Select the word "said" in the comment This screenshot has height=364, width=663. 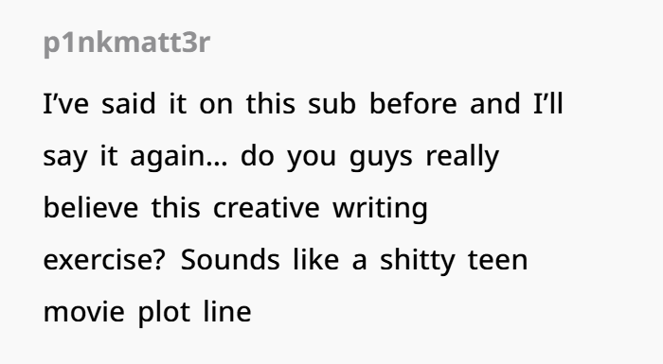(x=129, y=103)
